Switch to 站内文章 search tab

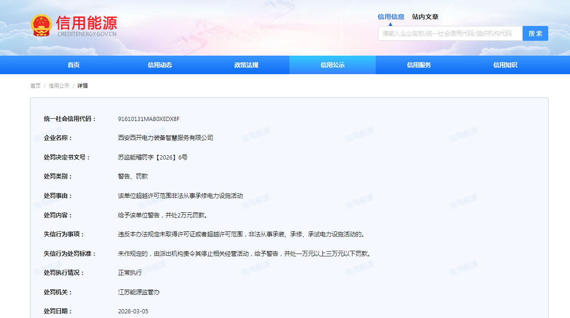425,17
